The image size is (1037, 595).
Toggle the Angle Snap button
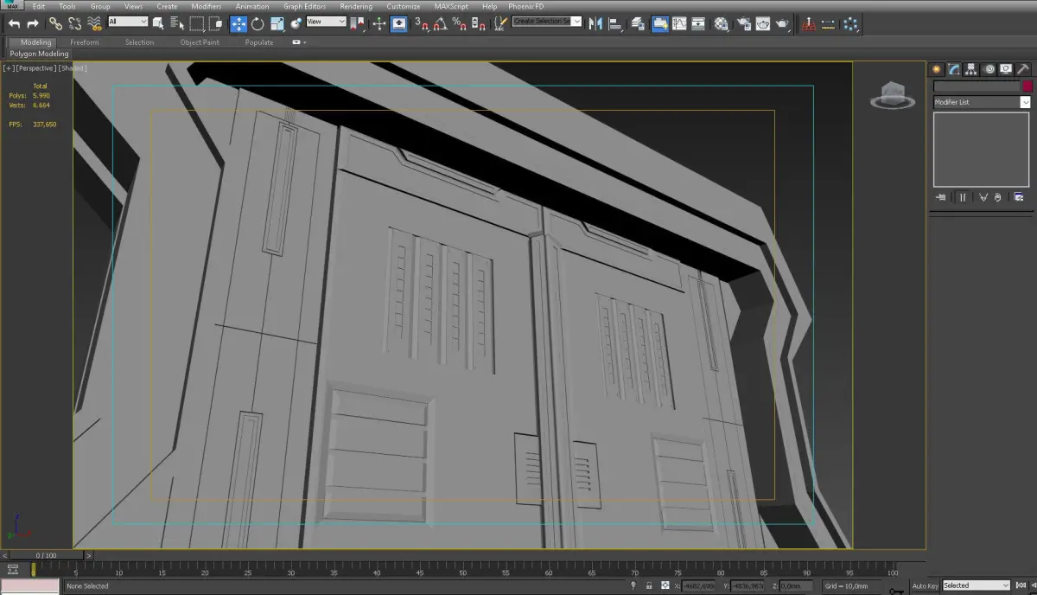(441, 23)
